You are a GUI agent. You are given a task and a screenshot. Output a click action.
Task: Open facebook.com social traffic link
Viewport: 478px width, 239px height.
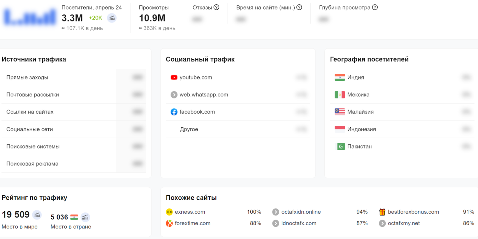197,112
